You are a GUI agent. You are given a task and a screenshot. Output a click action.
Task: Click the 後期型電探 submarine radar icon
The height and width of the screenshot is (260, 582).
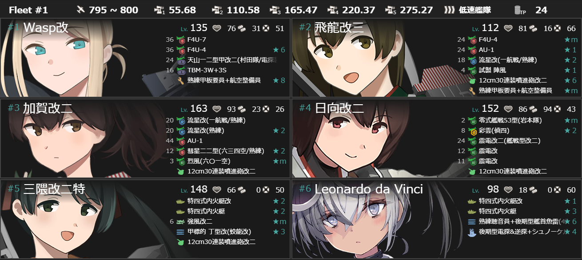coord(472,232)
